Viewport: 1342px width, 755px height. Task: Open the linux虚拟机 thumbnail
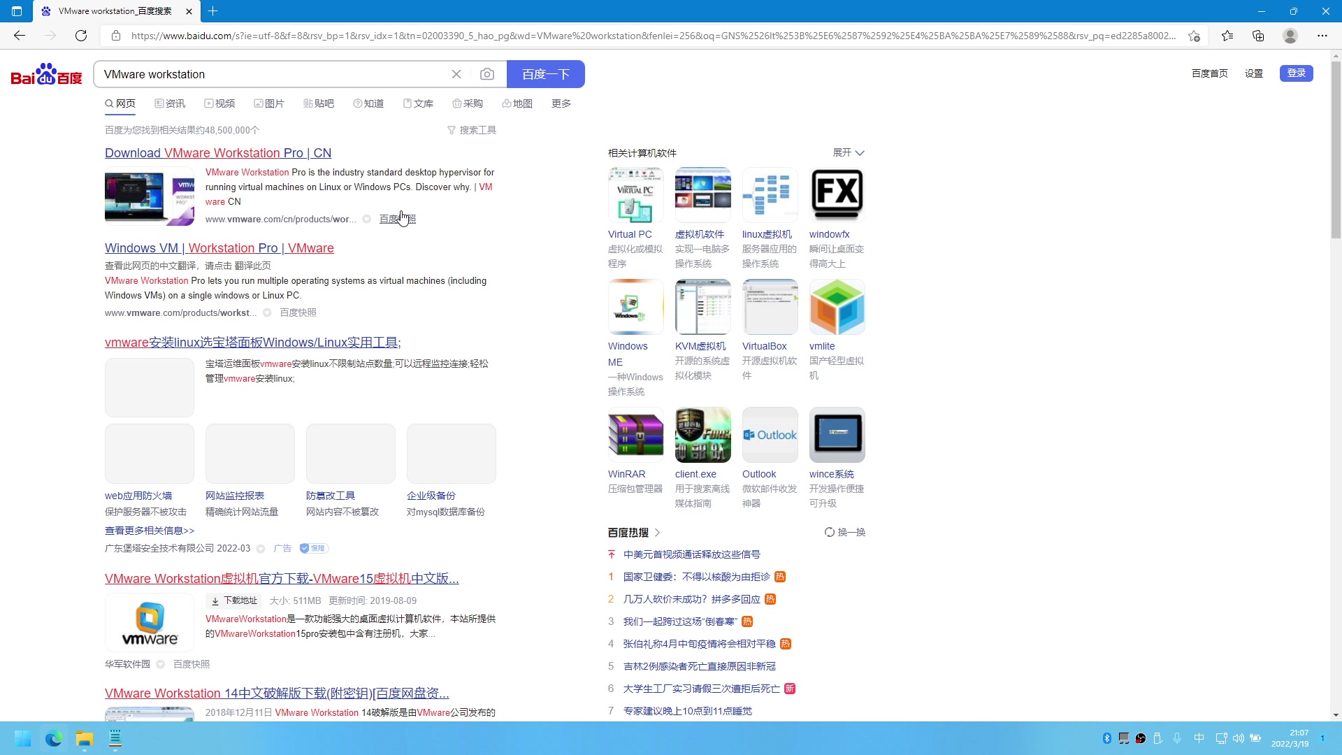[x=770, y=195]
